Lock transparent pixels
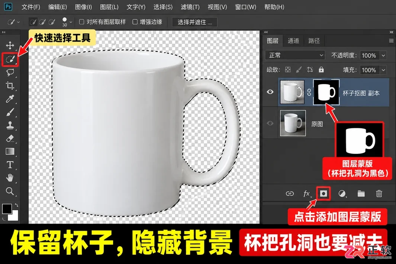 tap(288, 70)
